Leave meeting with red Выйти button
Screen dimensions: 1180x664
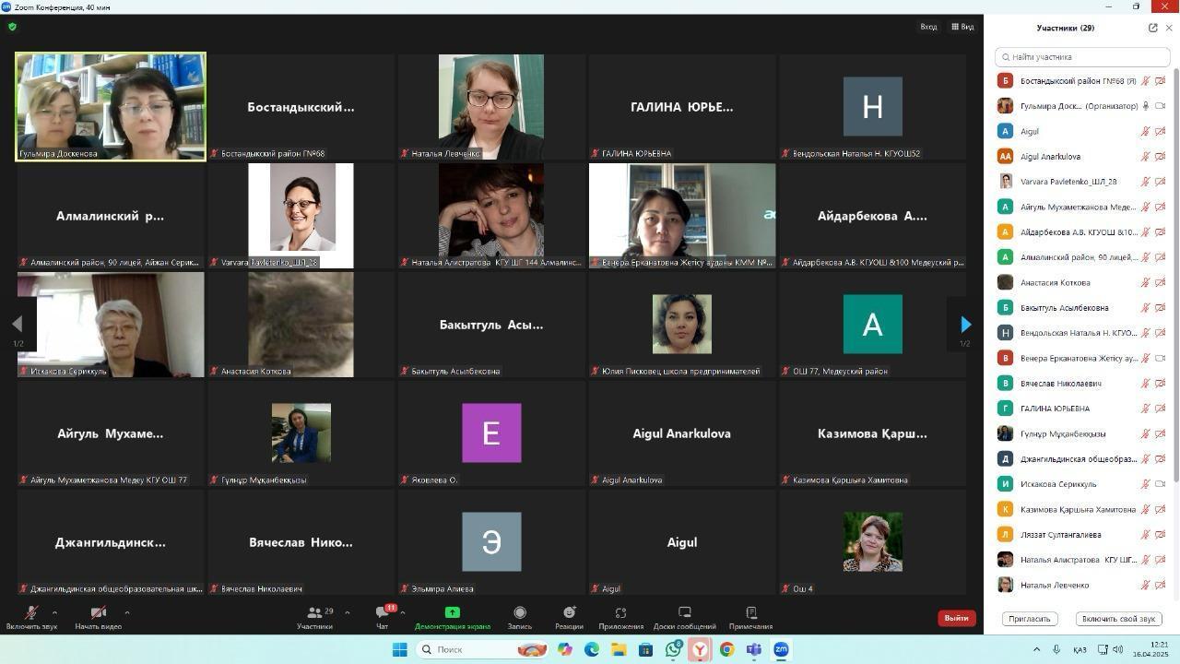[956, 618]
